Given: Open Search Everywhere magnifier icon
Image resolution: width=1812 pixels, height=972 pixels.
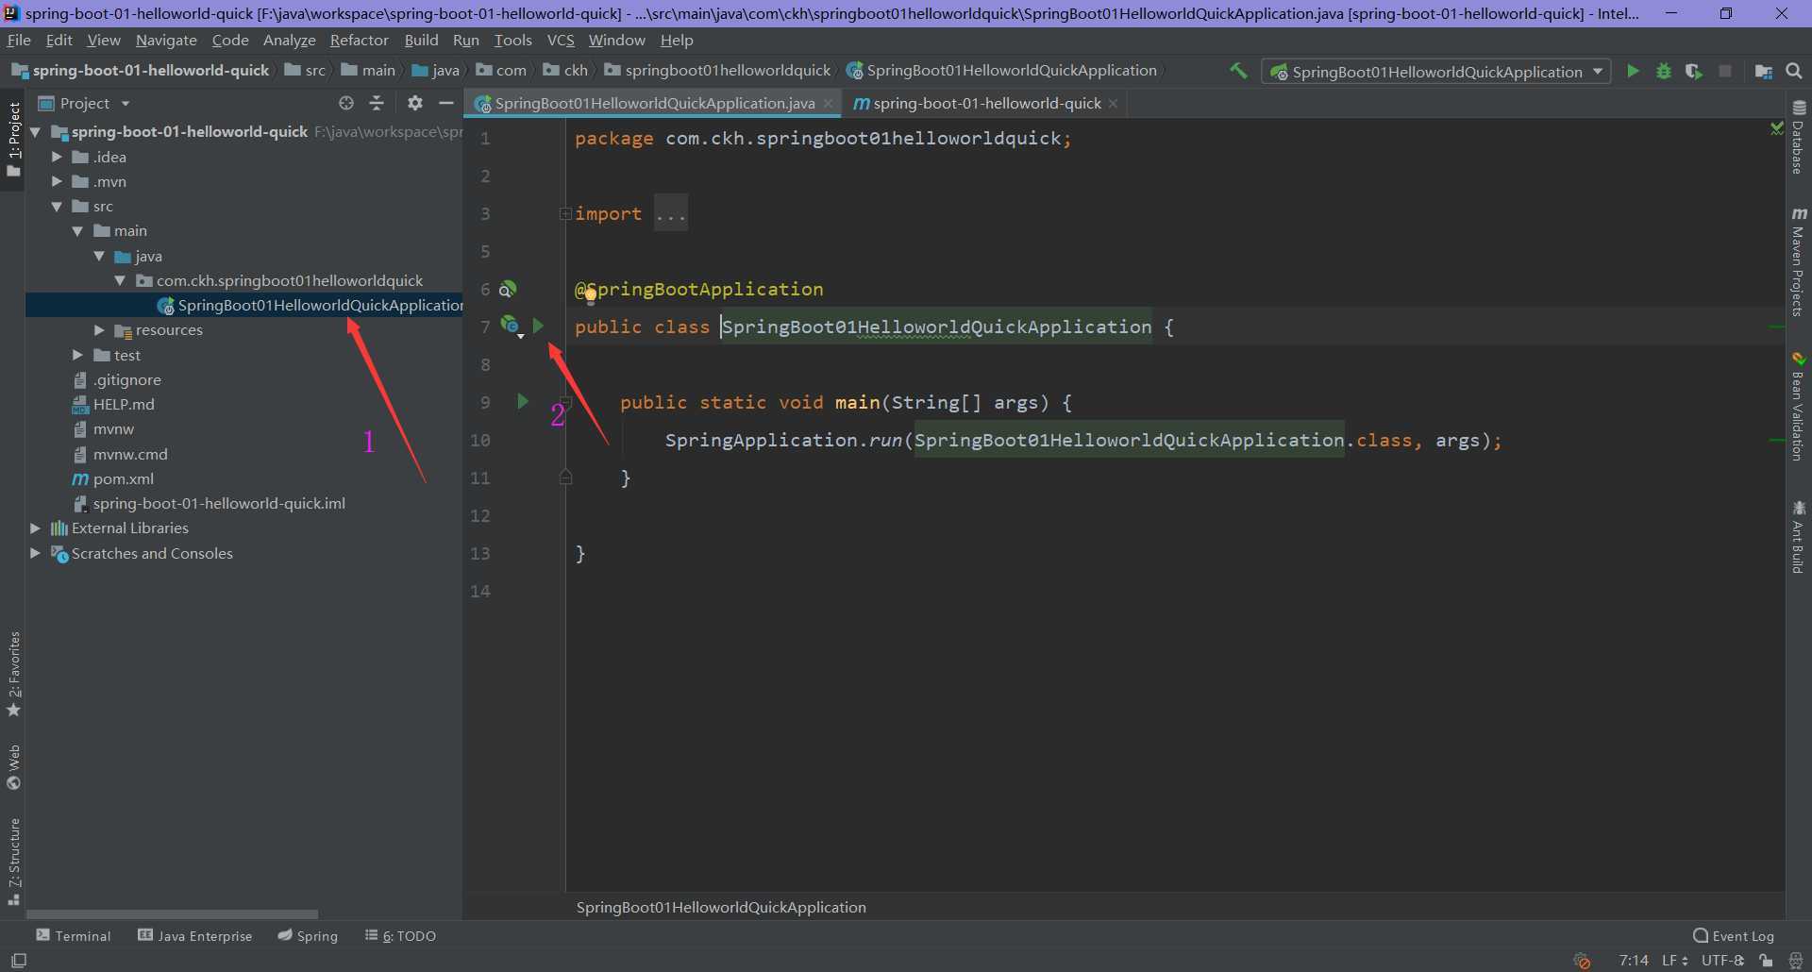Looking at the screenshot, I should pos(1794,71).
